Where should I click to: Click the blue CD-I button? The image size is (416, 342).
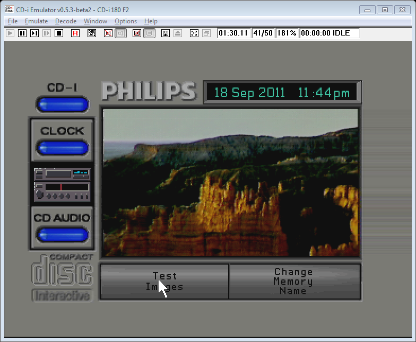tap(63, 104)
